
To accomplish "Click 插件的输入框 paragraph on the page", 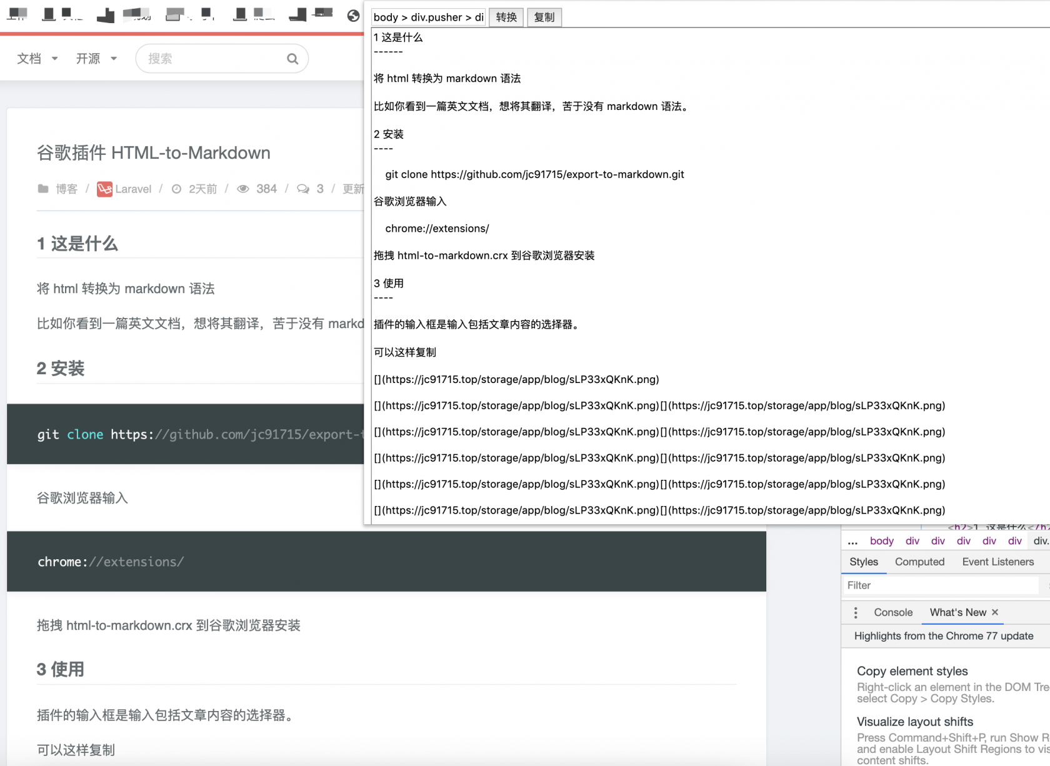I will [165, 715].
